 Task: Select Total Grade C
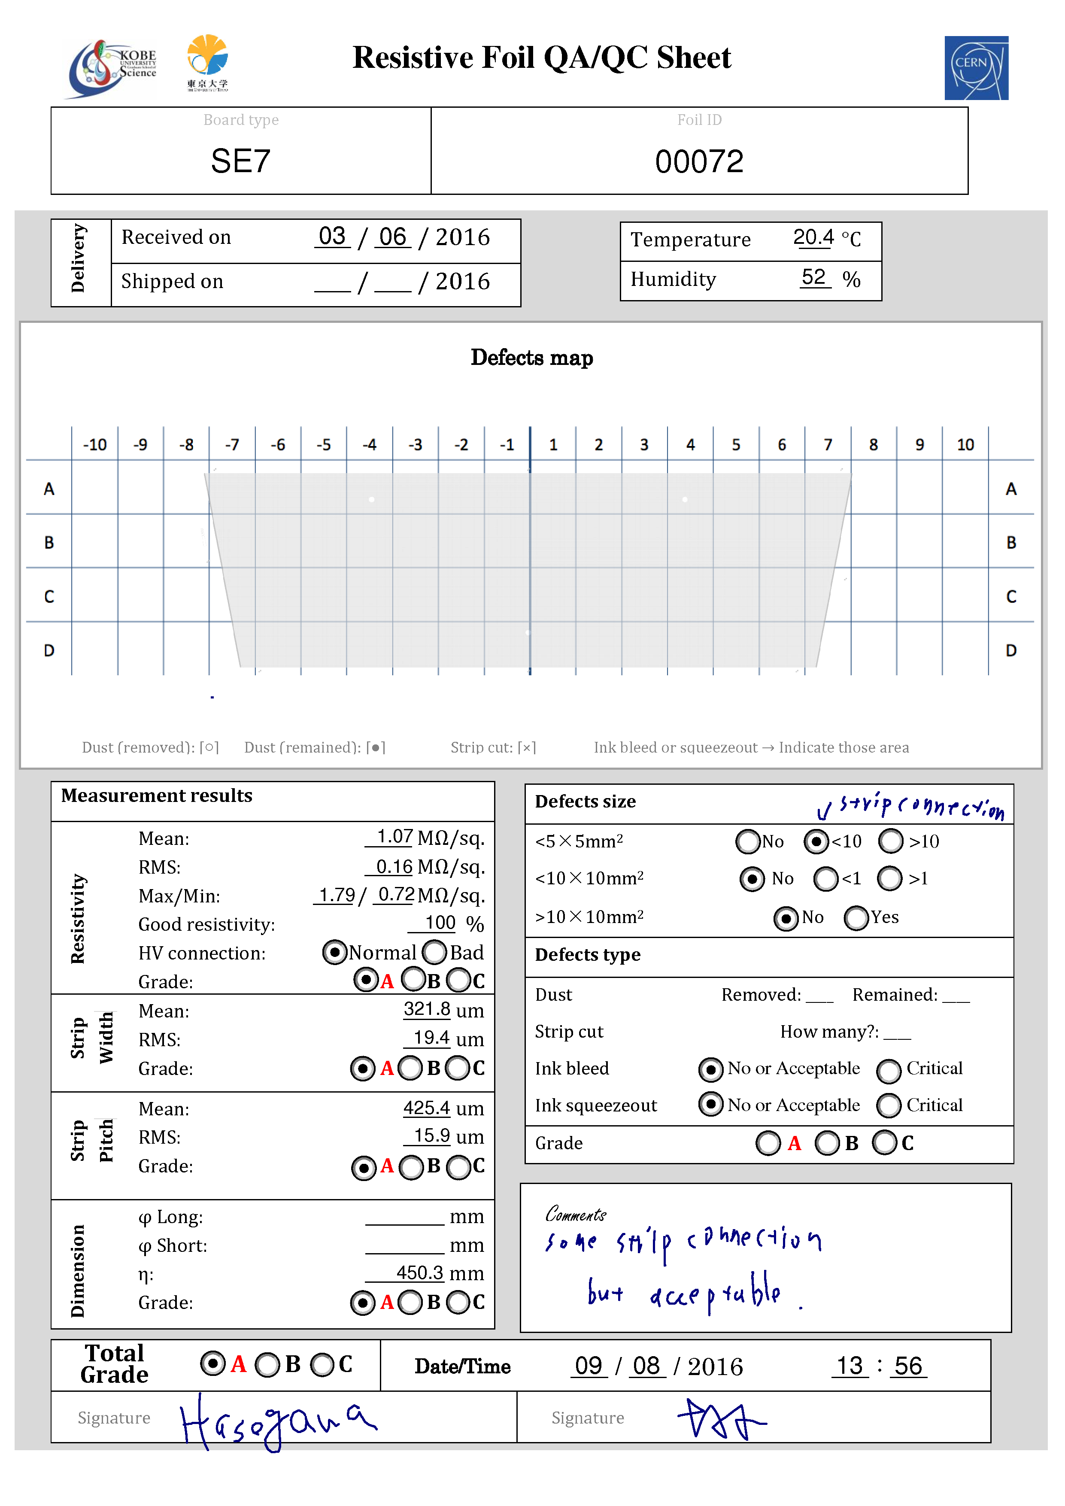pyautogui.click(x=322, y=1365)
